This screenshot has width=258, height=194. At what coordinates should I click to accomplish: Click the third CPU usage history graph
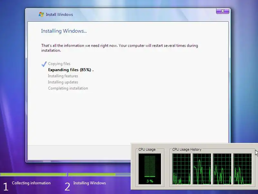(222, 169)
